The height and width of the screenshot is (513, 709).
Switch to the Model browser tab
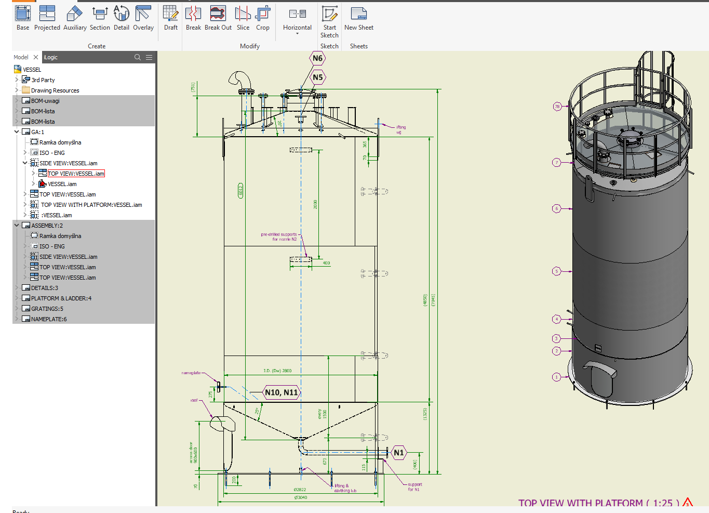(21, 57)
